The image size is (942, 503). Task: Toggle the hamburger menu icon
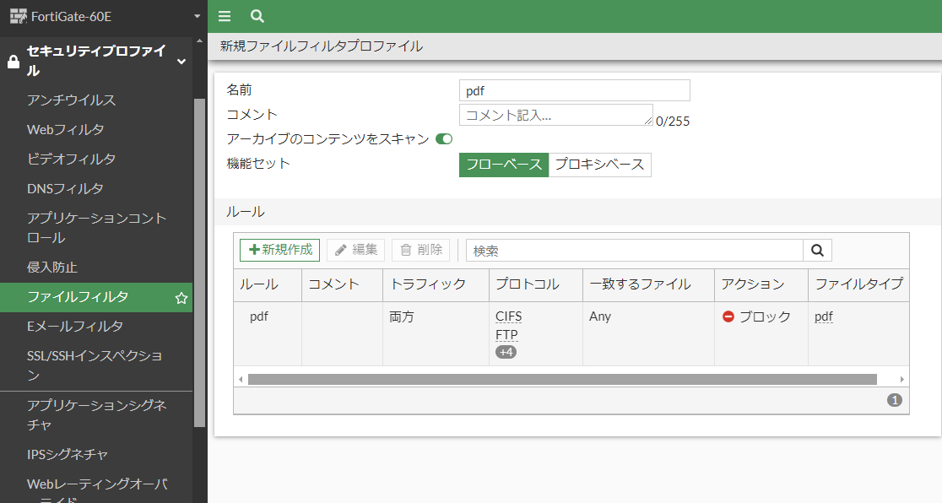tap(225, 16)
